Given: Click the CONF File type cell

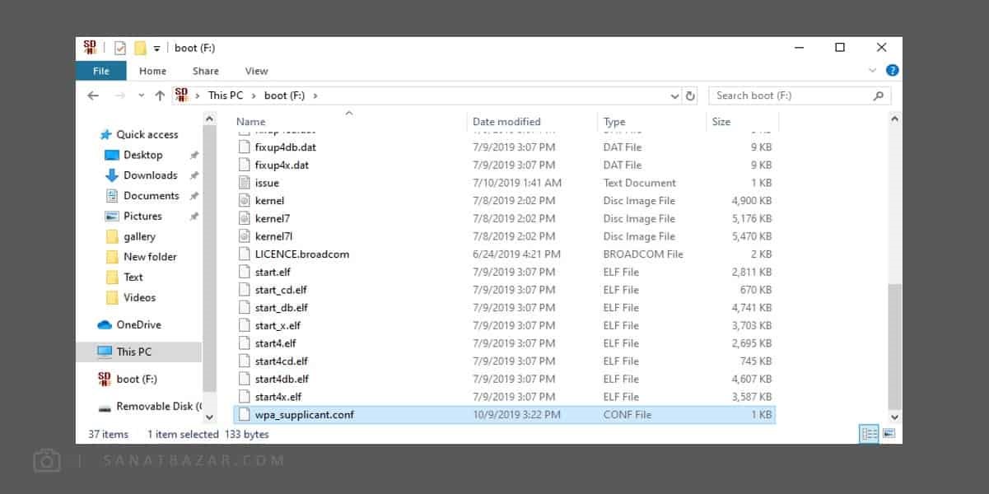Looking at the screenshot, I should pyautogui.click(x=627, y=415).
